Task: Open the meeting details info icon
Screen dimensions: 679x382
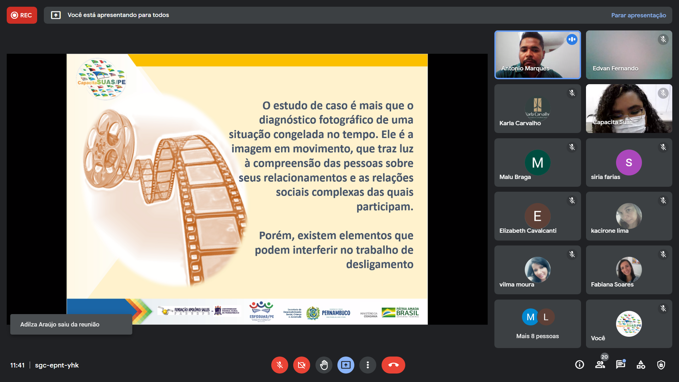Action: point(579,365)
